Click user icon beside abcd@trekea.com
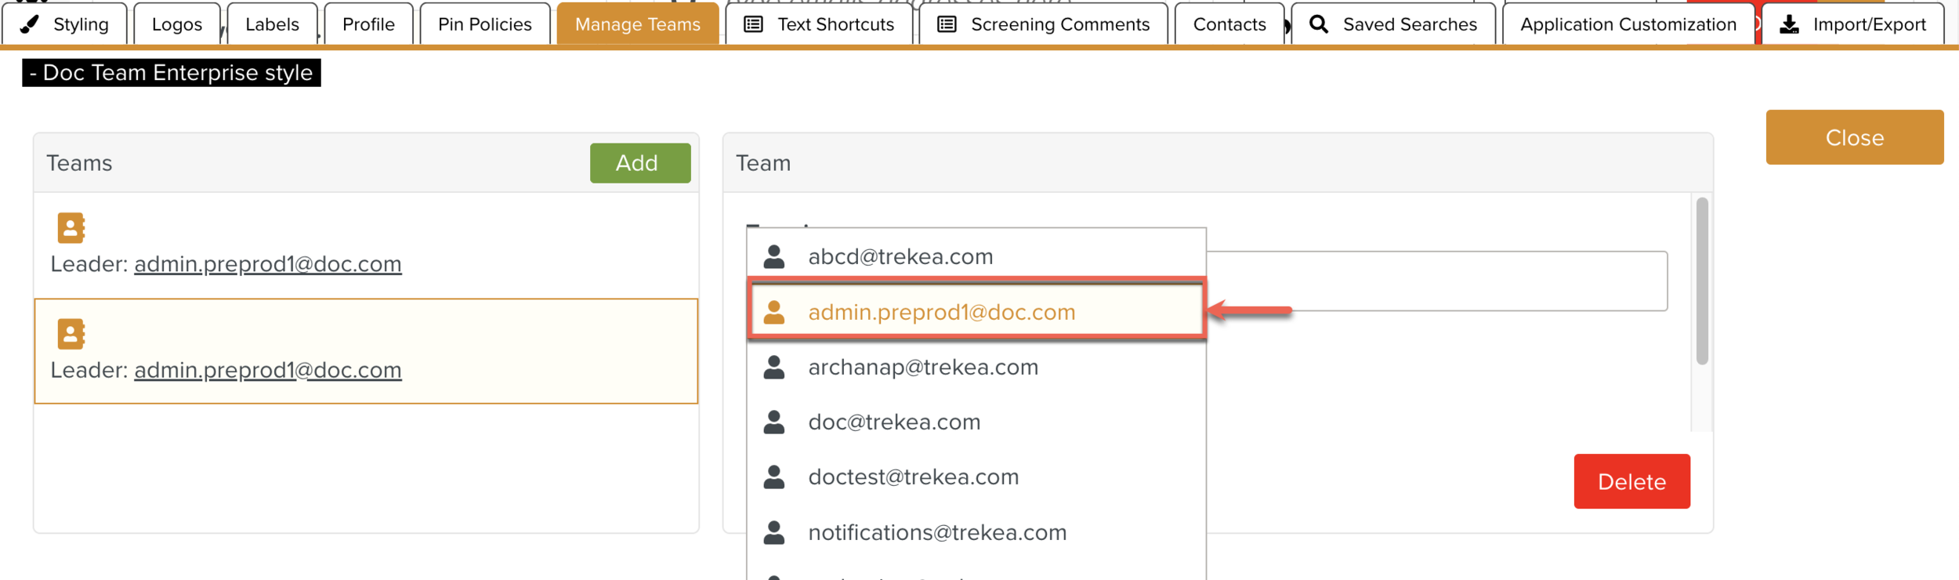The width and height of the screenshot is (1959, 580). [x=774, y=257]
